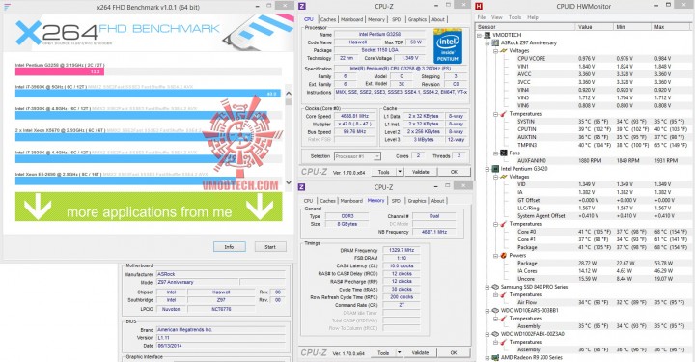This screenshot has height=362, width=695.
Task: Click the Fans icon in HWMonitor tree
Action: (504, 153)
